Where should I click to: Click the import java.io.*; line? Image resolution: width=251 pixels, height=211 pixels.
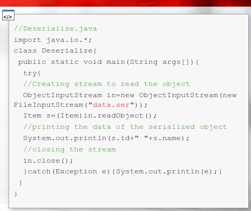[53, 40]
